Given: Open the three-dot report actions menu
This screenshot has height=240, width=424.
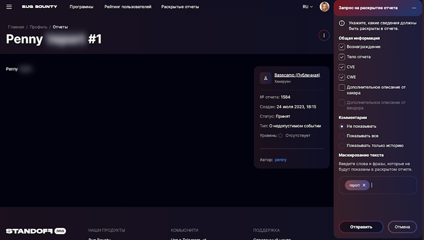Looking at the screenshot, I should [324, 35].
